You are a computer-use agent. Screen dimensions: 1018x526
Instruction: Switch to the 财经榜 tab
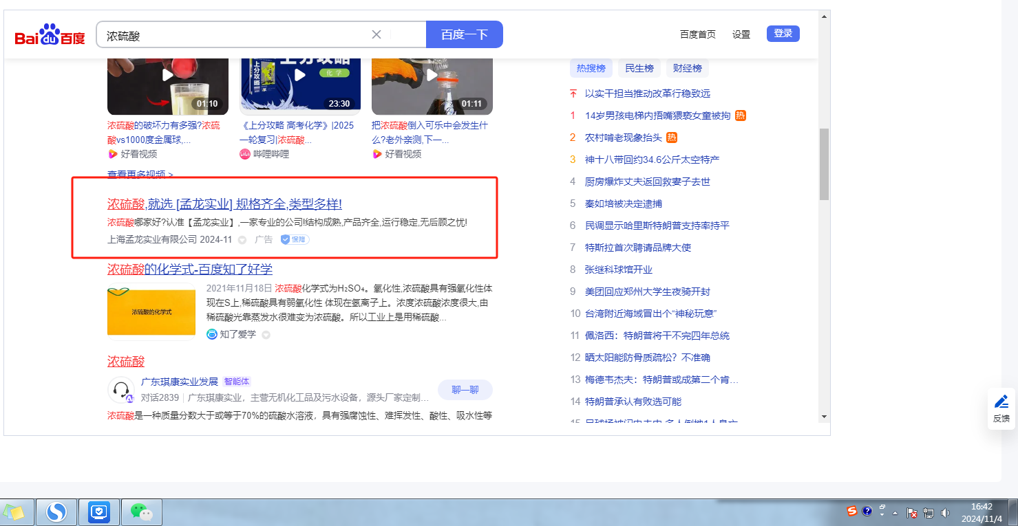(x=687, y=68)
